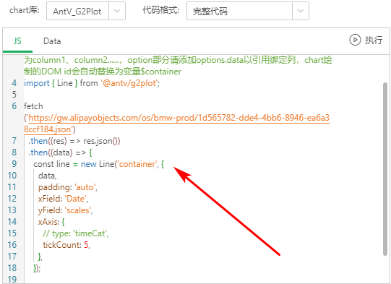Click the xField: 'Date' line
This screenshot has height=284, width=391.
63,199
